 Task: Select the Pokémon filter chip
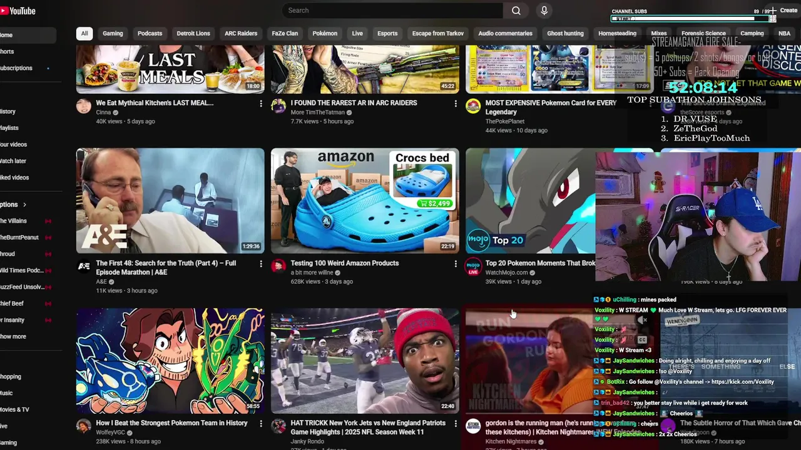click(x=325, y=34)
